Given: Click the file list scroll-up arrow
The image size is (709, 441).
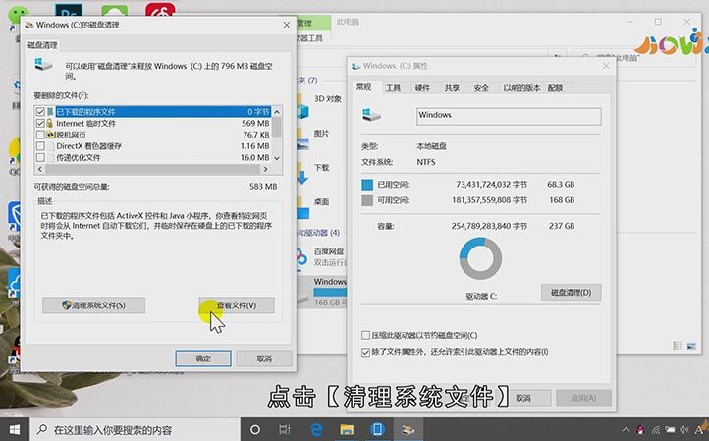Looking at the screenshot, I should pyautogui.click(x=277, y=111).
